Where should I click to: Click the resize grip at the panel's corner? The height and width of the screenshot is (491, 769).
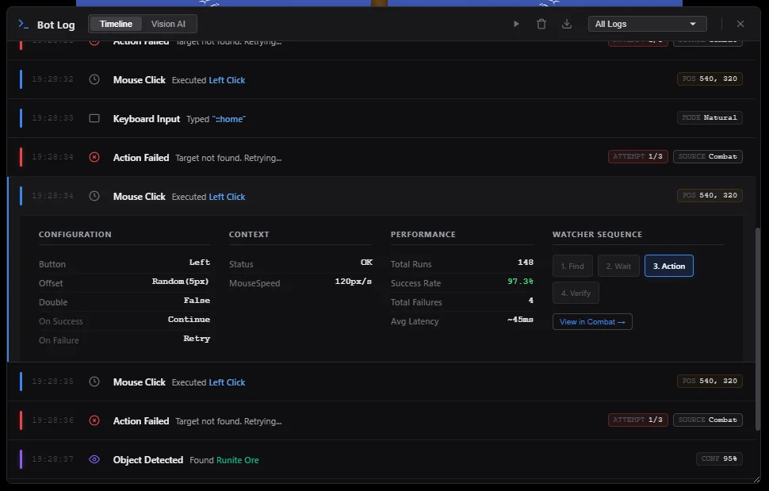[x=756, y=479]
